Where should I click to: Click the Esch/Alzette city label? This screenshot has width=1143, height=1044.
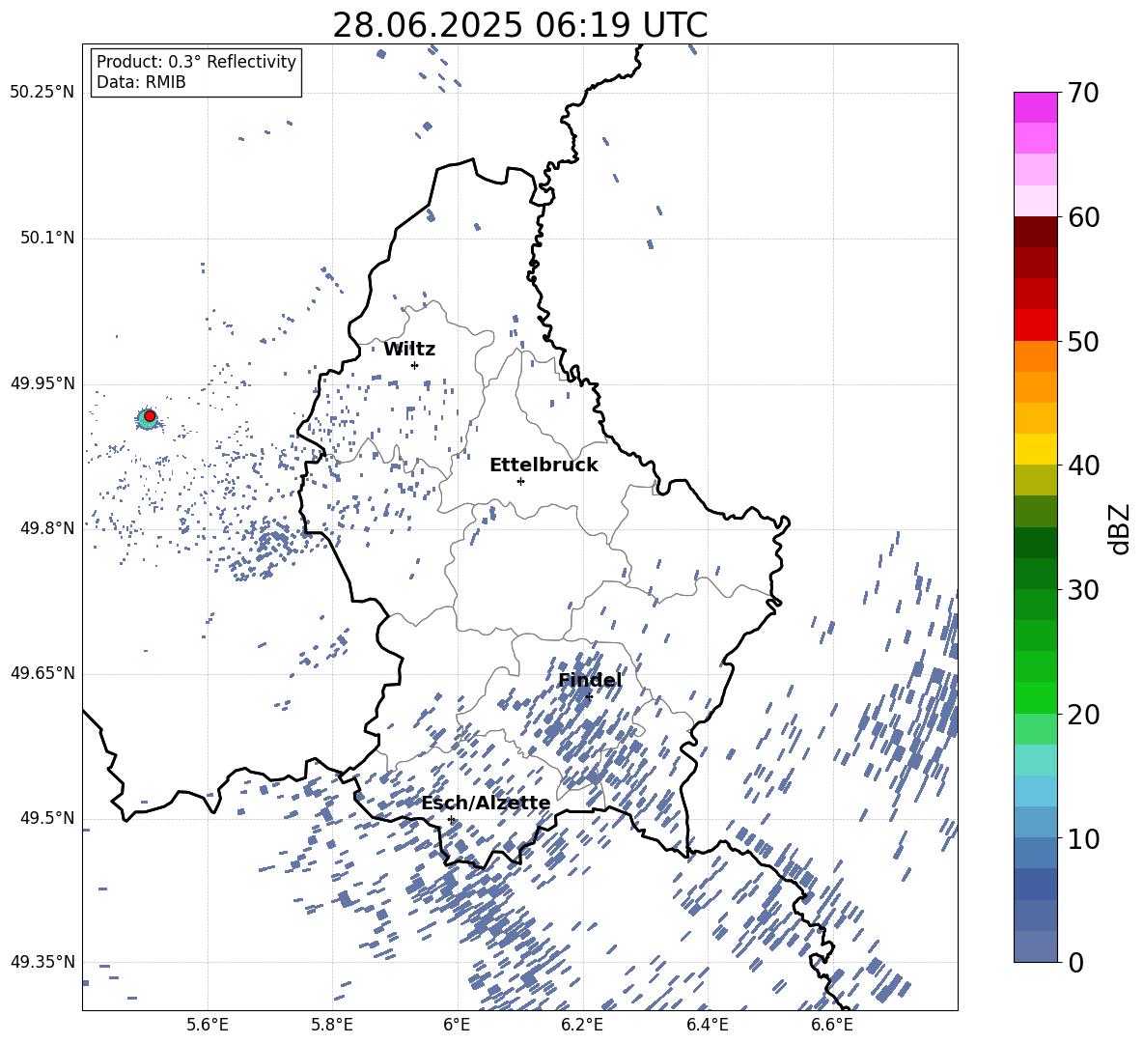[487, 804]
